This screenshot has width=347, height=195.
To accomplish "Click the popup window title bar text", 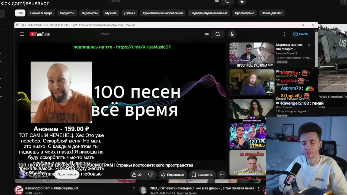I will click(x=78, y=25).
